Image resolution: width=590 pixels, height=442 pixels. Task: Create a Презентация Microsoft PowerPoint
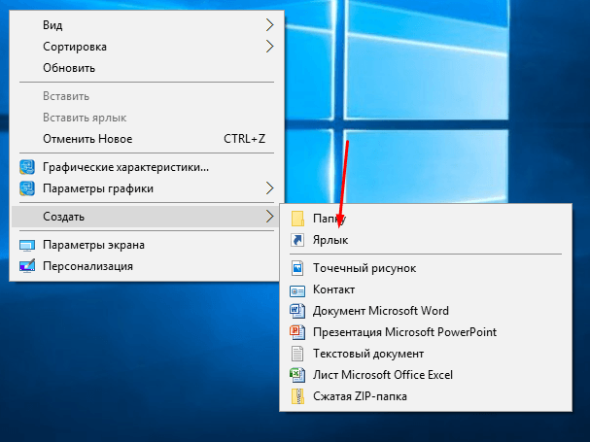(426, 332)
